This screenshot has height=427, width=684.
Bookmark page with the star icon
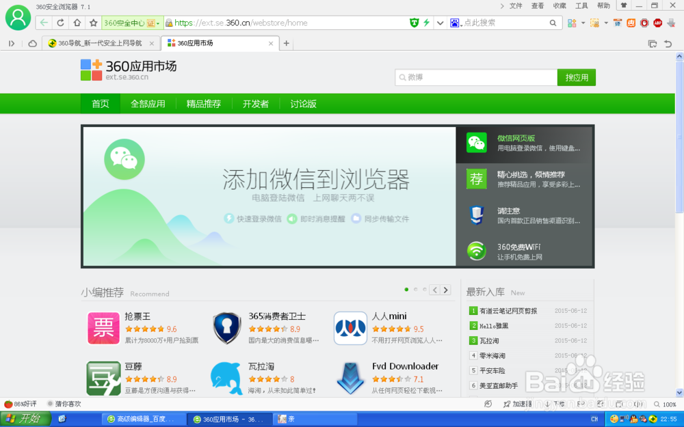point(93,23)
